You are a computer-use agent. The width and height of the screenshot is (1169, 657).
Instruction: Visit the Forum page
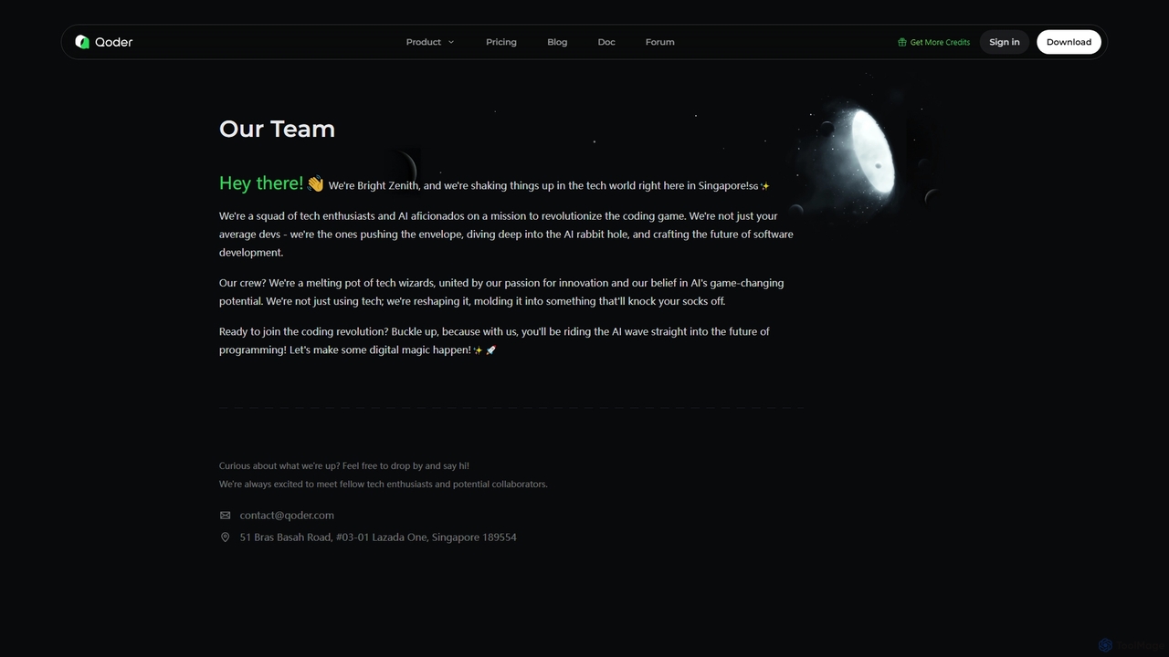coord(660,42)
